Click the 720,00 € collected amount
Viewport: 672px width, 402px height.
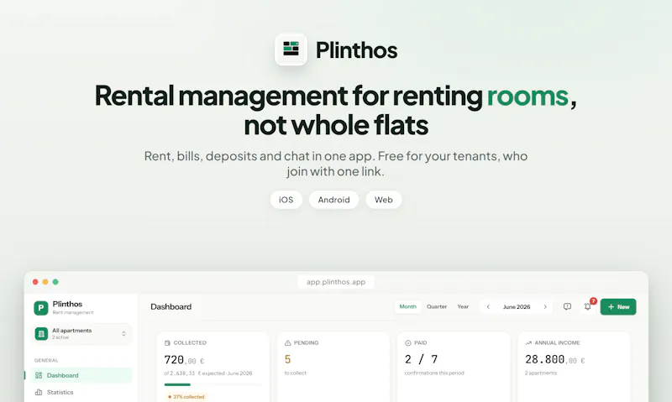[184, 359]
